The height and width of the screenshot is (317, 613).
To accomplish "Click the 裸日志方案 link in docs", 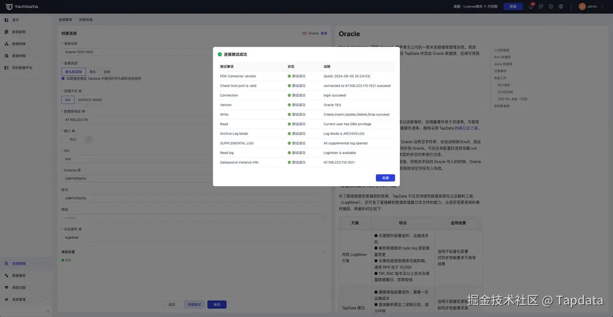I will pos(468,128).
